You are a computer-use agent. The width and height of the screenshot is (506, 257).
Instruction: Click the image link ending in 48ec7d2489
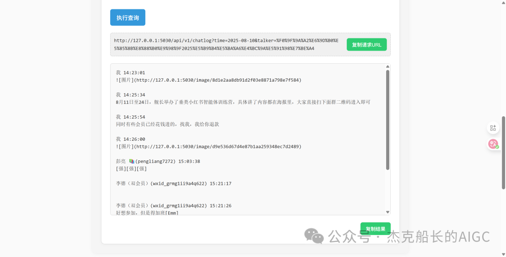coord(208,147)
